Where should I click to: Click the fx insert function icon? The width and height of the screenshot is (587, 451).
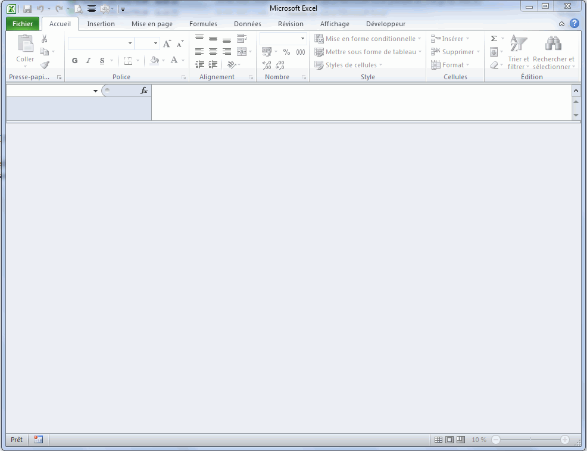pos(143,91)
